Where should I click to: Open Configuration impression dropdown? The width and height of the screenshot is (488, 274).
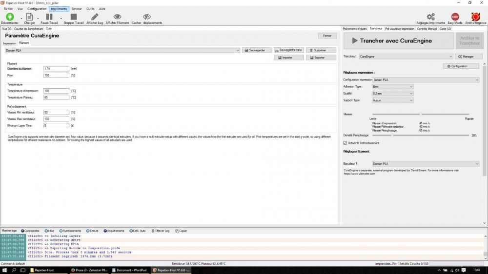click(x=426, y=80)
